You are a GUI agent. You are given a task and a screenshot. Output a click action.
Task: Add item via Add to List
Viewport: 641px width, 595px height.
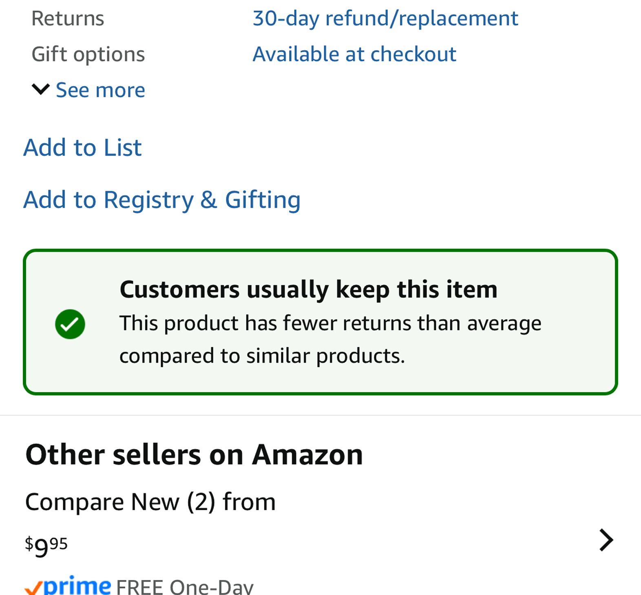pos(83,148)
